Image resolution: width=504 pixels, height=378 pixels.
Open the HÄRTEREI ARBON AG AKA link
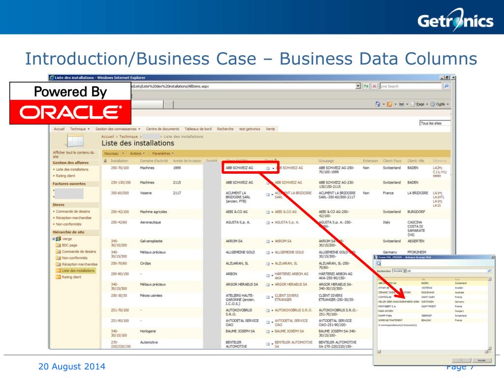291,276
